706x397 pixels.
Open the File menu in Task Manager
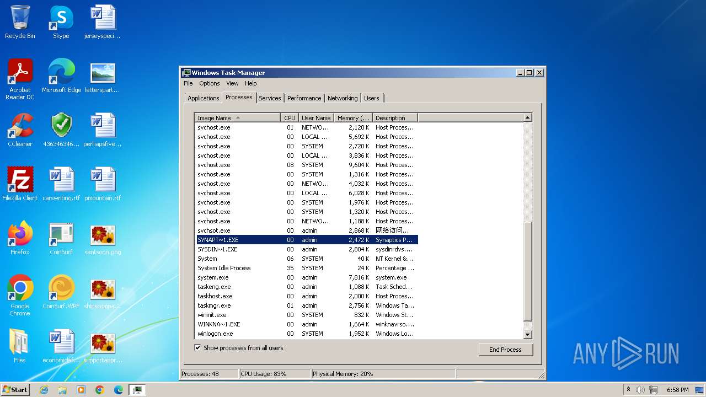188,83
